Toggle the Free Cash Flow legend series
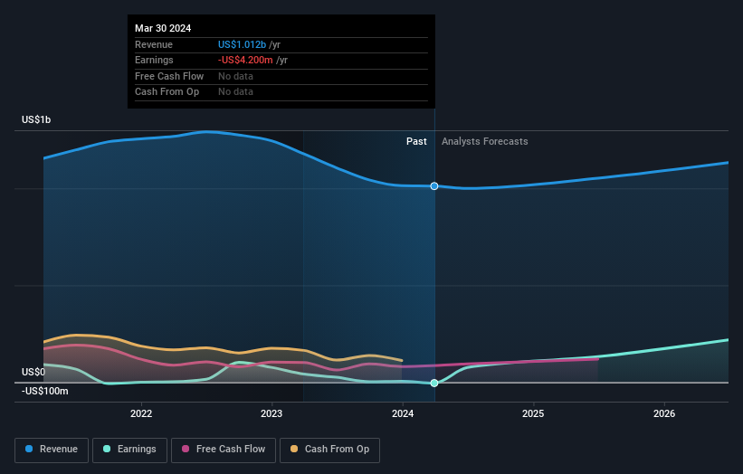The width and height of the screenshot is (743, 474). tap(224, 450)
